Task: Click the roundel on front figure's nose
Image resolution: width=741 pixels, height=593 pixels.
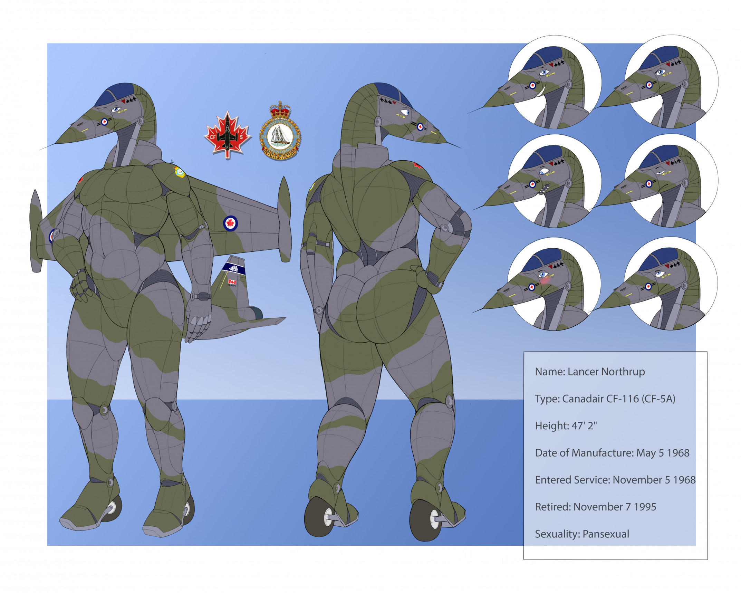Action: tap(104, 122)
